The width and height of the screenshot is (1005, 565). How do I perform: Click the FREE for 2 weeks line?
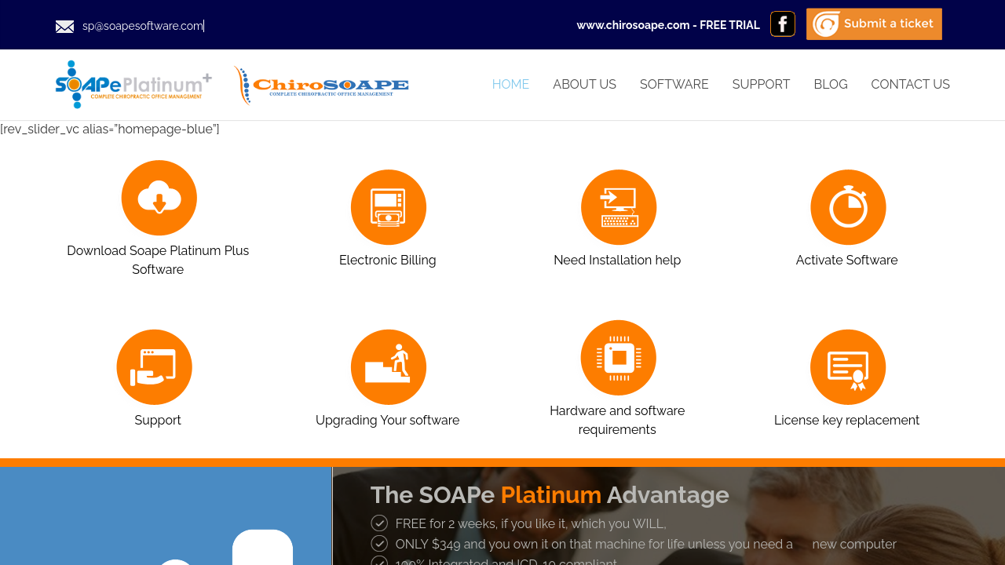click(x=531, y=523)
